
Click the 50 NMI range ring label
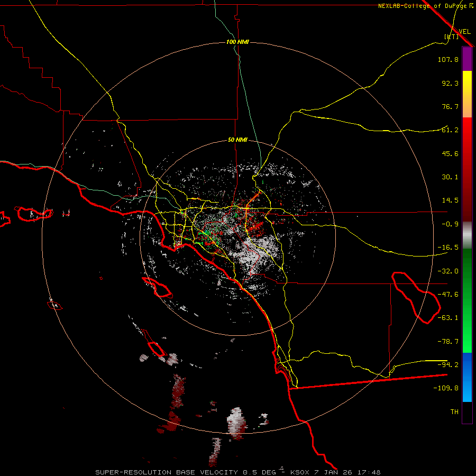(x=237, y=140)
